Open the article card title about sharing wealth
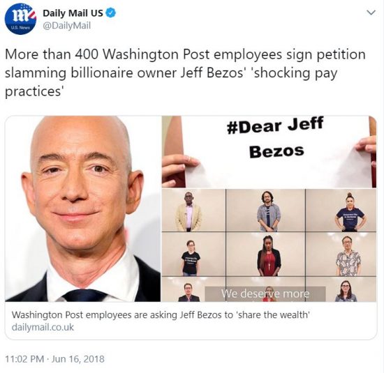 tap(161, 314)
